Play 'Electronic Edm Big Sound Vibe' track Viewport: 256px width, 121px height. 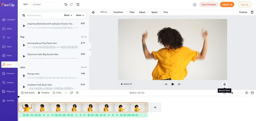[x=24, y=56]
